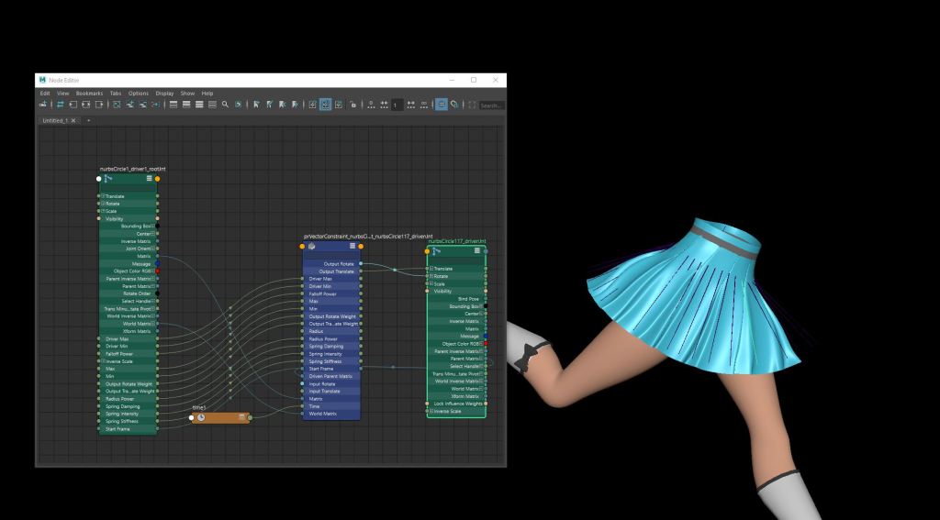
Task: Open view-mode menu on nurbsCircle1_driver1_rootJnt node
Action: tap(150, 179)
